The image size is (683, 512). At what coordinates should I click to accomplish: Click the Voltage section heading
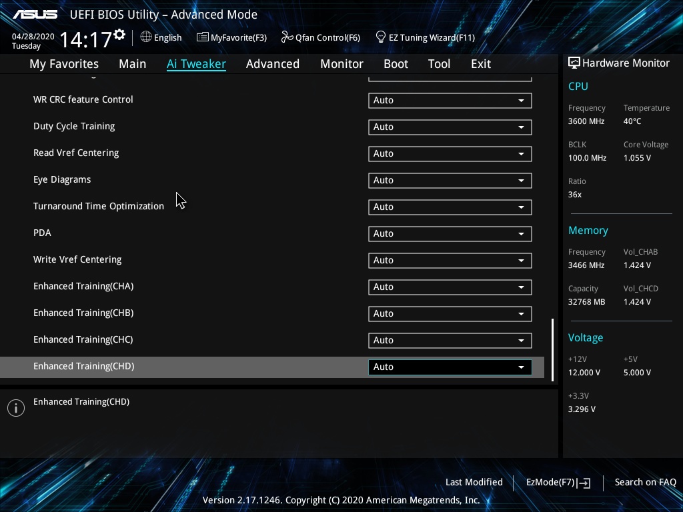586,338
